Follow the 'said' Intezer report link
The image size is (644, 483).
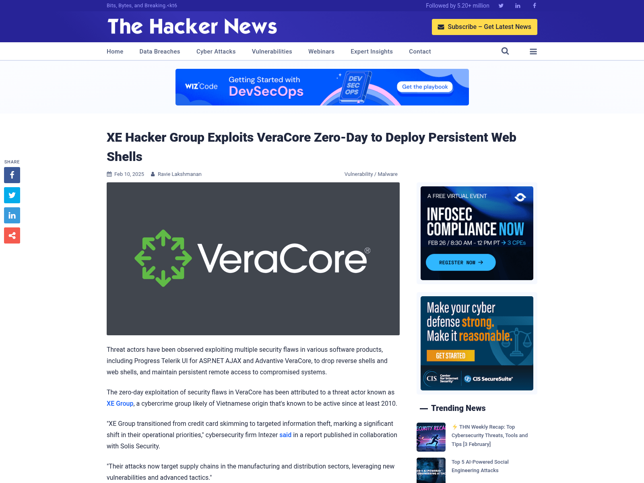[285, 435]
